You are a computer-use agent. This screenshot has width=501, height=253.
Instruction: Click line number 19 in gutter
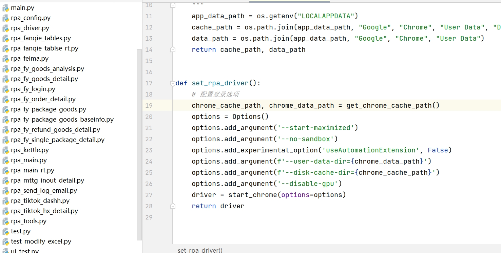[149, 105]
